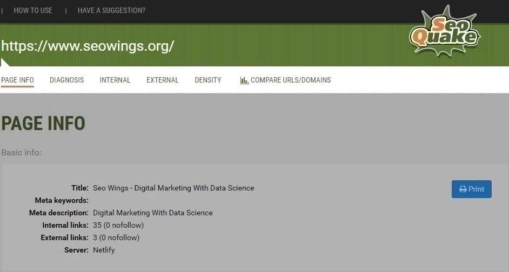This screenshot has height=272, width=509.
Task: Open the HOW TO USE link
Action: pyautogui.click(x=33, y=10)
